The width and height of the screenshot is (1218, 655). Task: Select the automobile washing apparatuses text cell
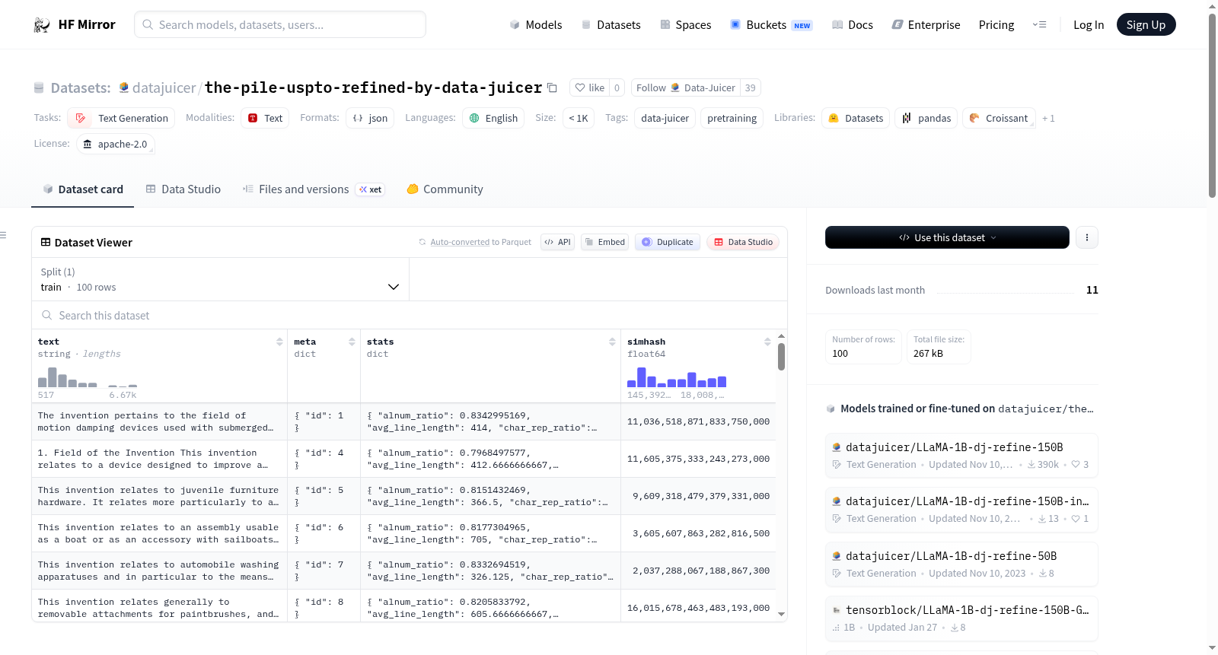click(159, 571)
